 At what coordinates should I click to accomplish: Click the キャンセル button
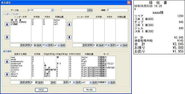pos(89,90)
